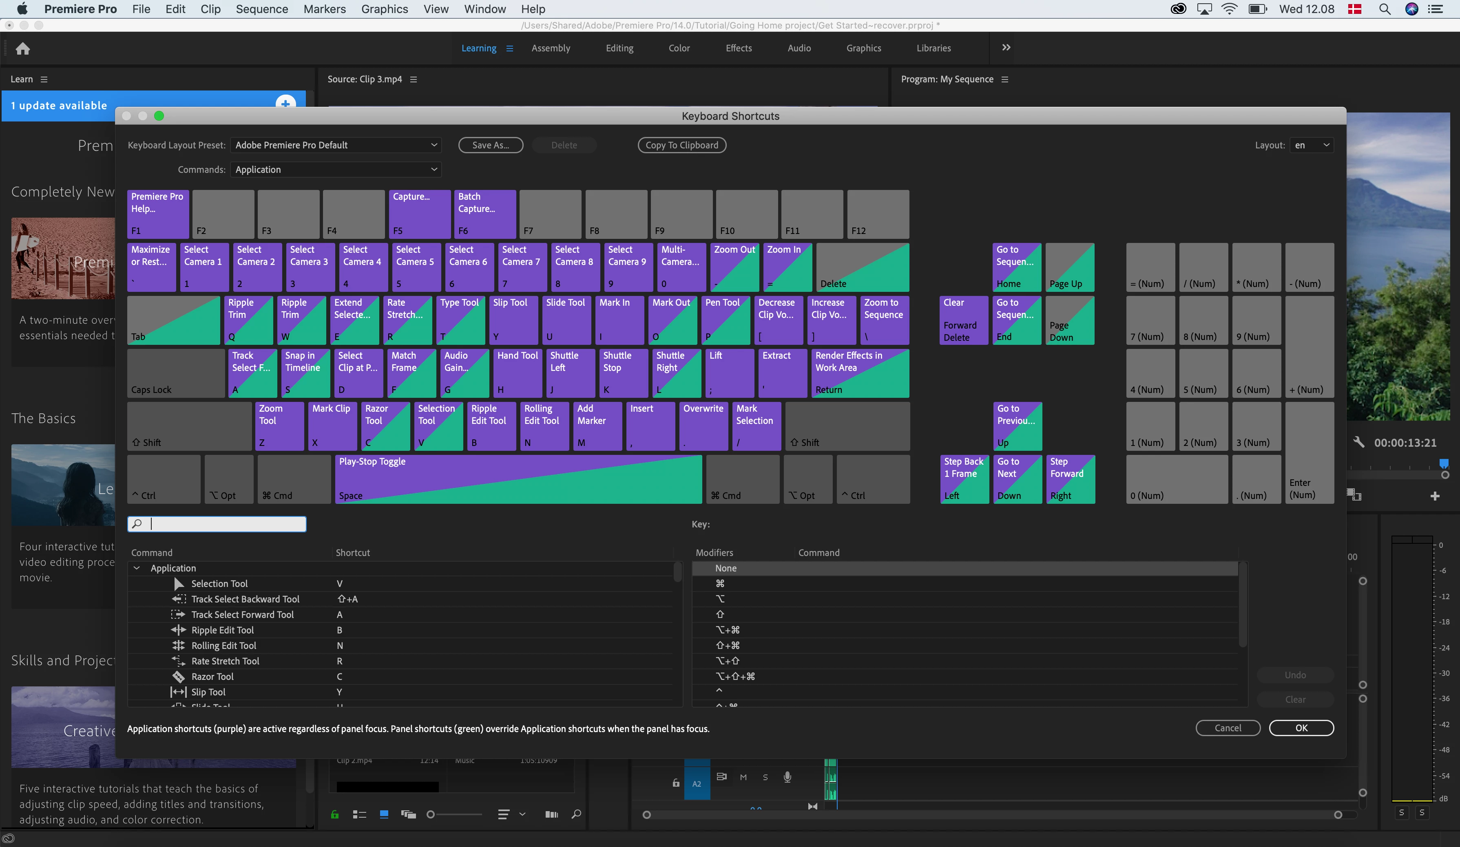Click the Copy To Clipboard button
The width and height of the screenshot is (1460, 847).
(681, 146)
